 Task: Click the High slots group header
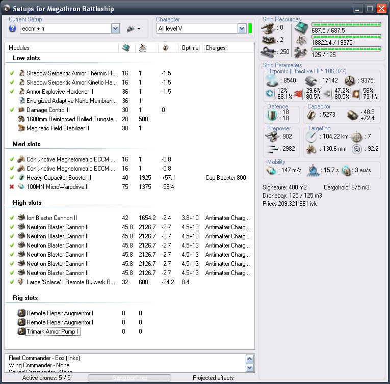click(27, 203)
